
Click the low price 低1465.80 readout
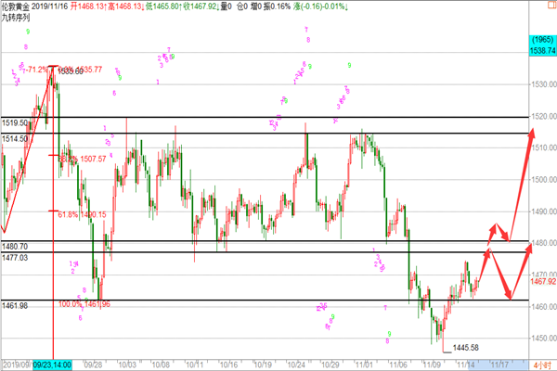pyautogui.click(x=163, y=6)
